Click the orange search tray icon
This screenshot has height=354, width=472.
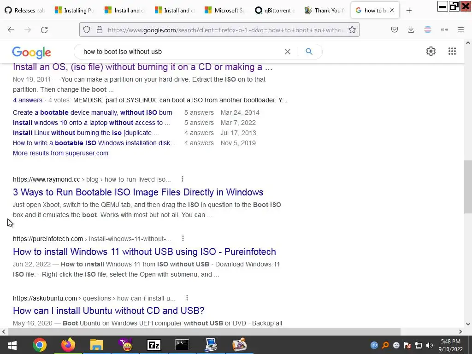(x=385, y=345)
